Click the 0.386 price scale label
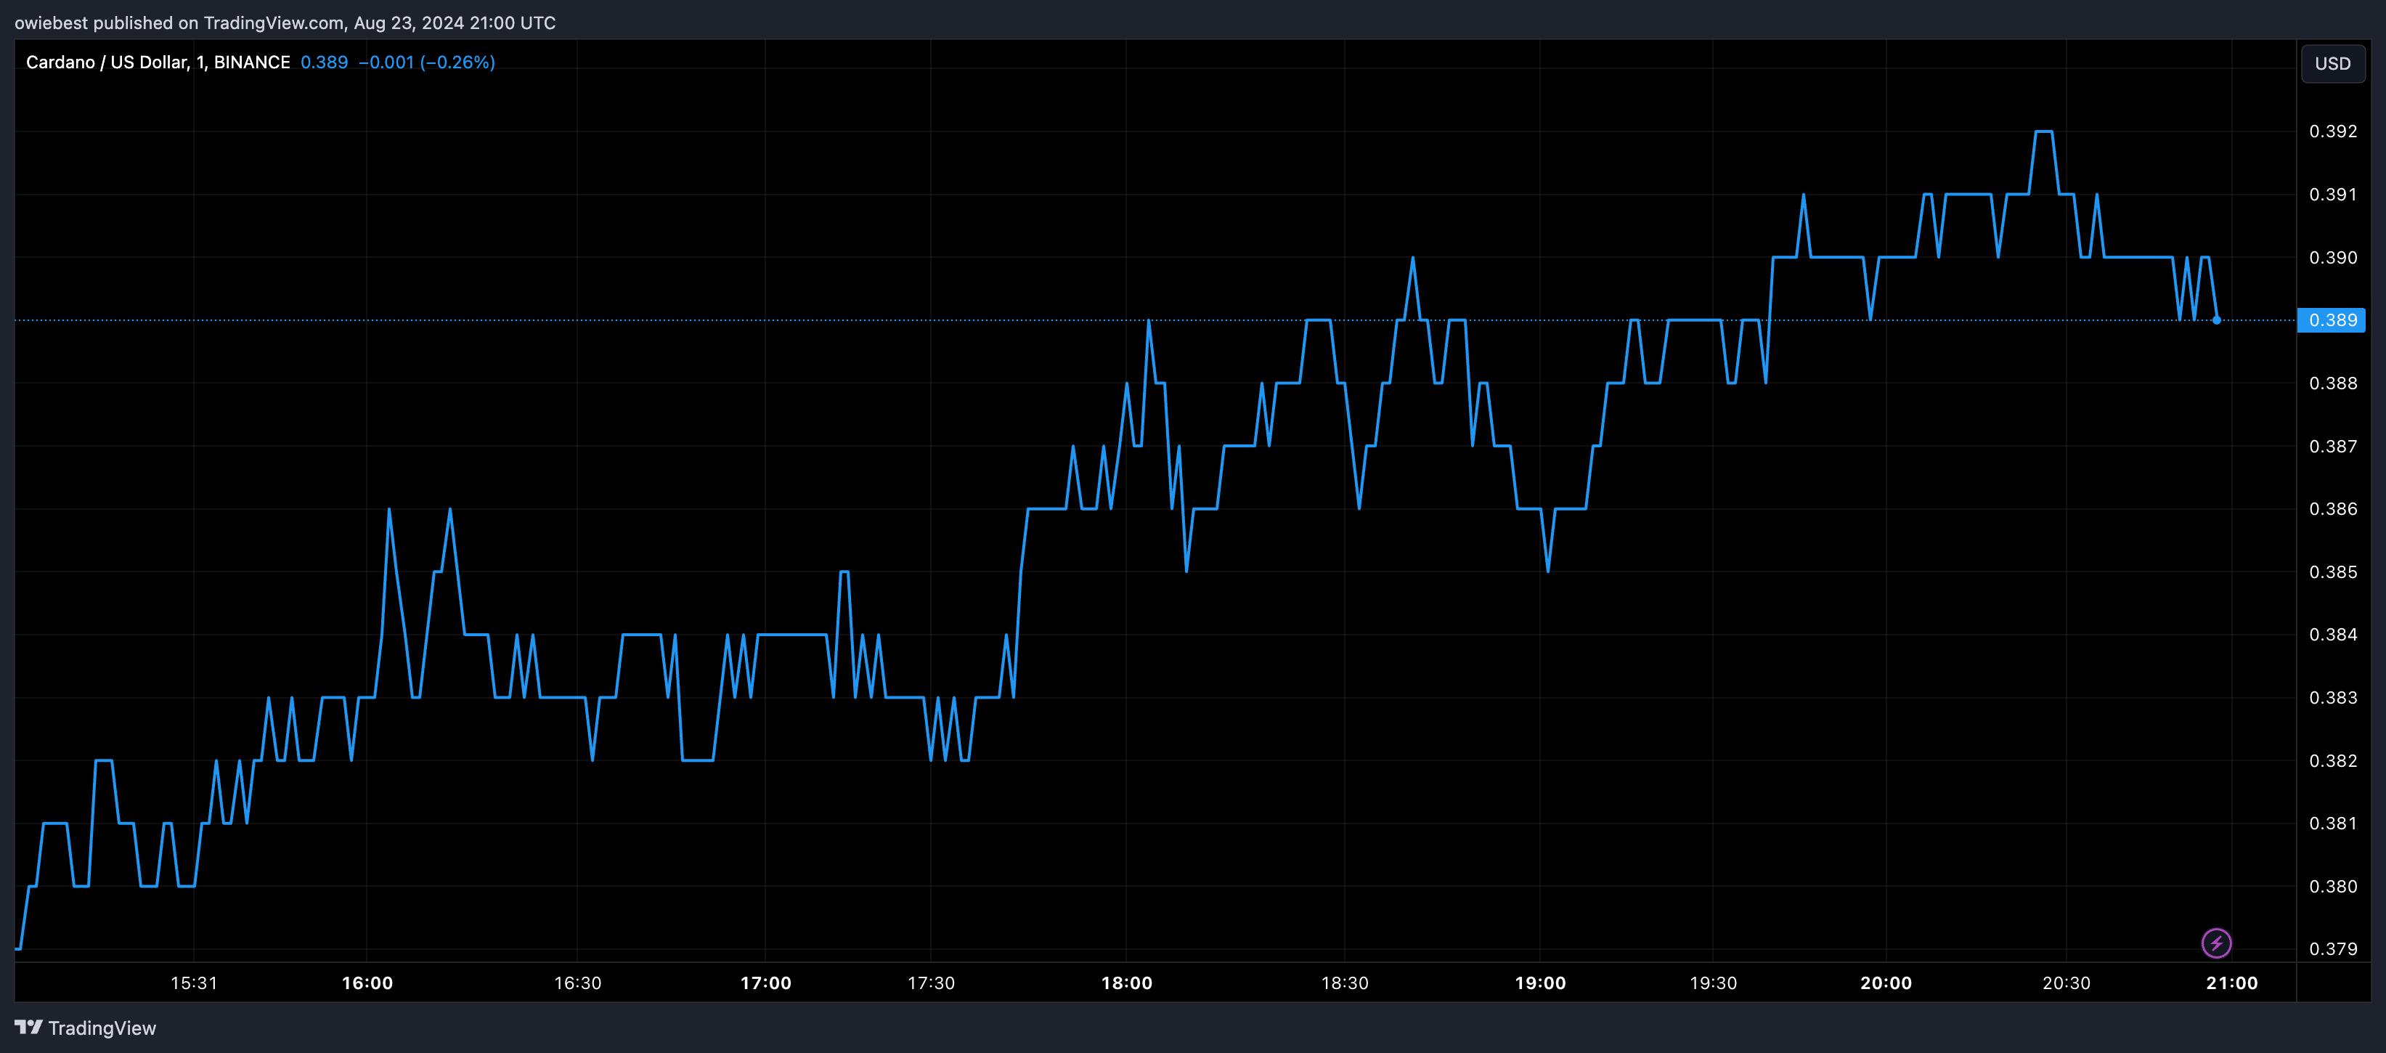The width and height of the screenshot is (2386, 1053). (x=2332, y=508)
